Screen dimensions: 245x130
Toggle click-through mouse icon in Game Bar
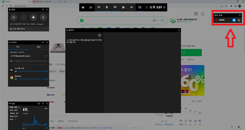pos(147,7)
